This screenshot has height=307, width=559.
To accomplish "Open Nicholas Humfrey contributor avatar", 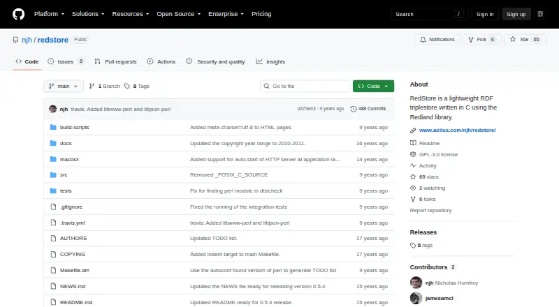I will [x=416, y=283].
